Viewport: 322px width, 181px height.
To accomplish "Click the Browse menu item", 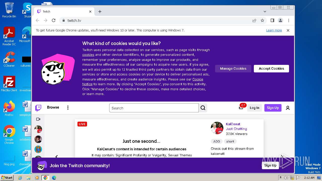I will [53, 107].
